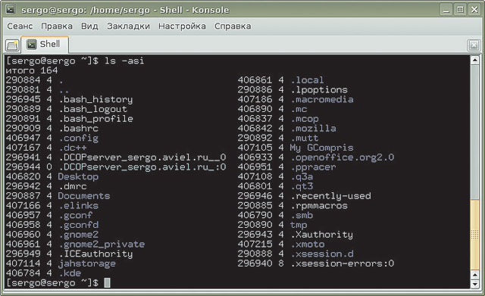The height and width of the screenshot is (296, 485).
Task: Click the 'jahstorage' directory name
Action: [87, 263]
